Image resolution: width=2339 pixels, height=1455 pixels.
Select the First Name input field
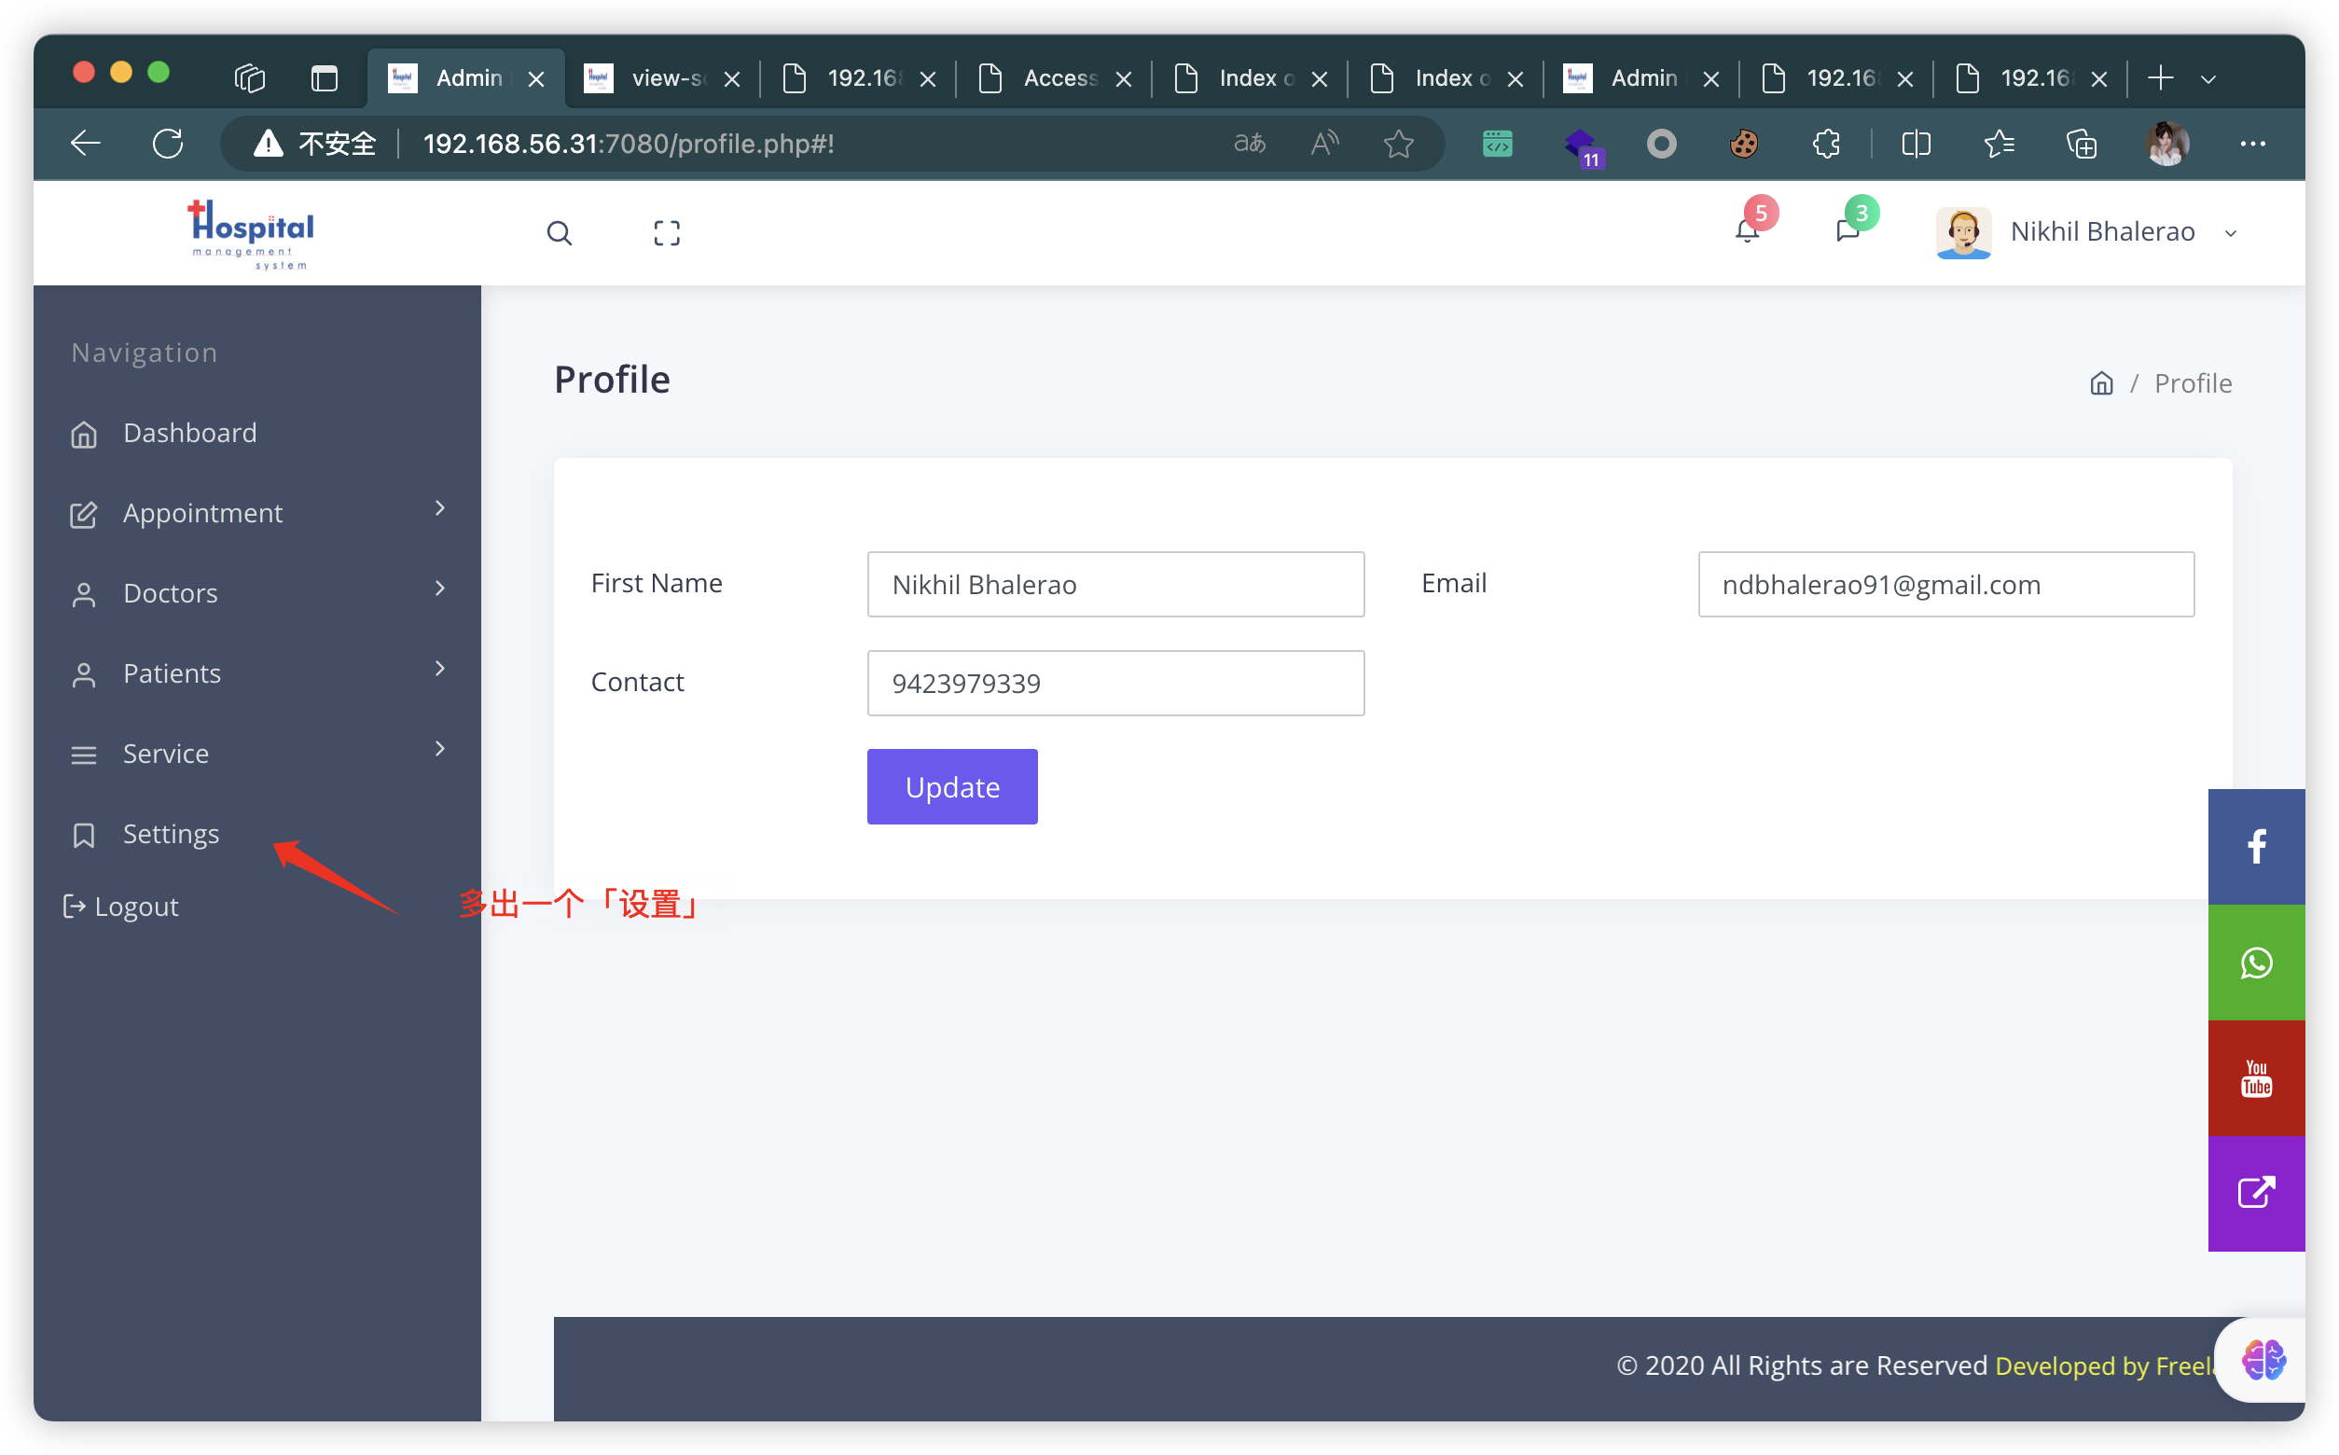(1116, 583)
